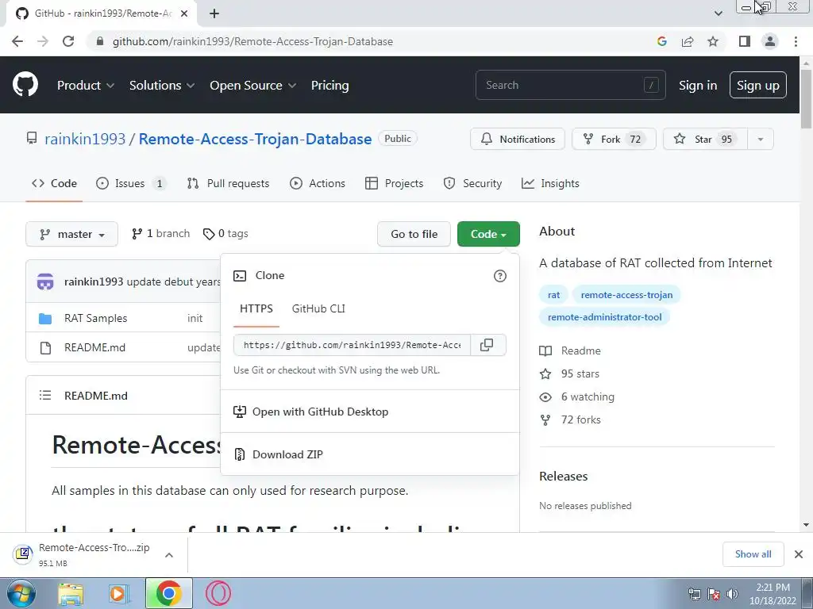Click Download ZIP option
The width and height of the screenshot is (813, 609).
pyautogui.click(x=370, y=454)
